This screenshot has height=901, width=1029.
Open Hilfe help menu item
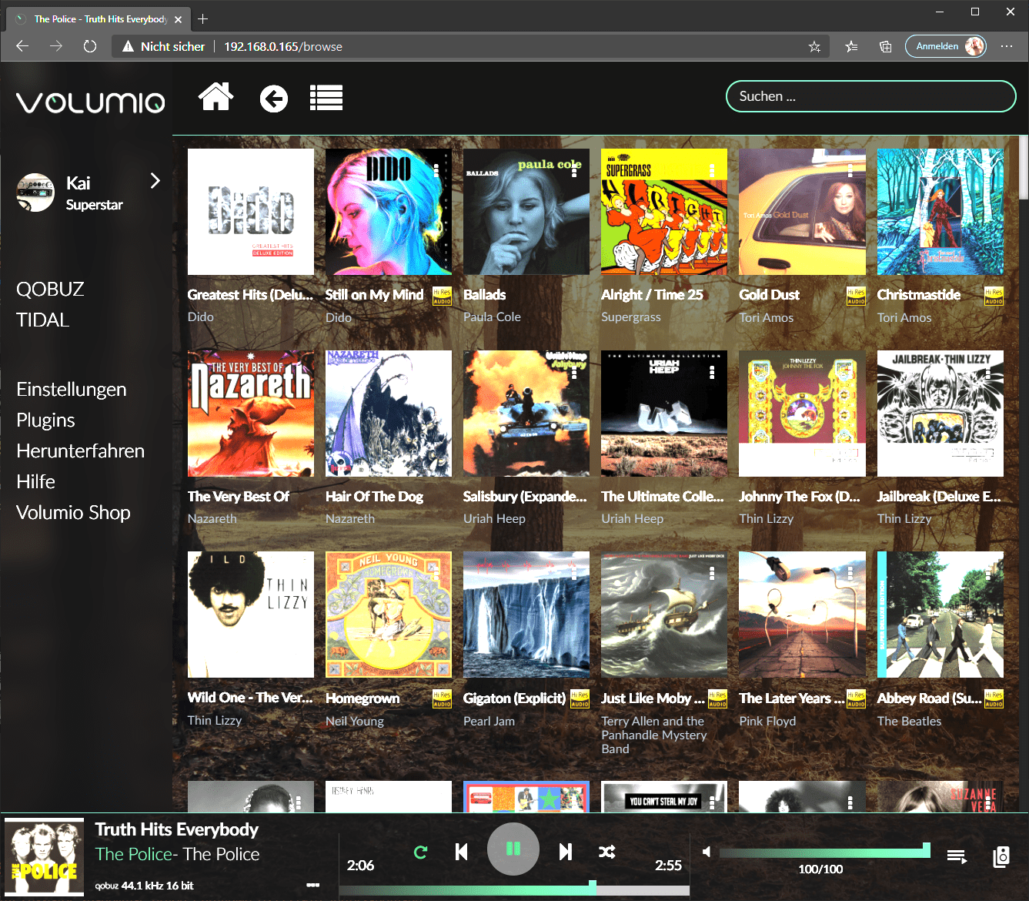tap(36, 481)
